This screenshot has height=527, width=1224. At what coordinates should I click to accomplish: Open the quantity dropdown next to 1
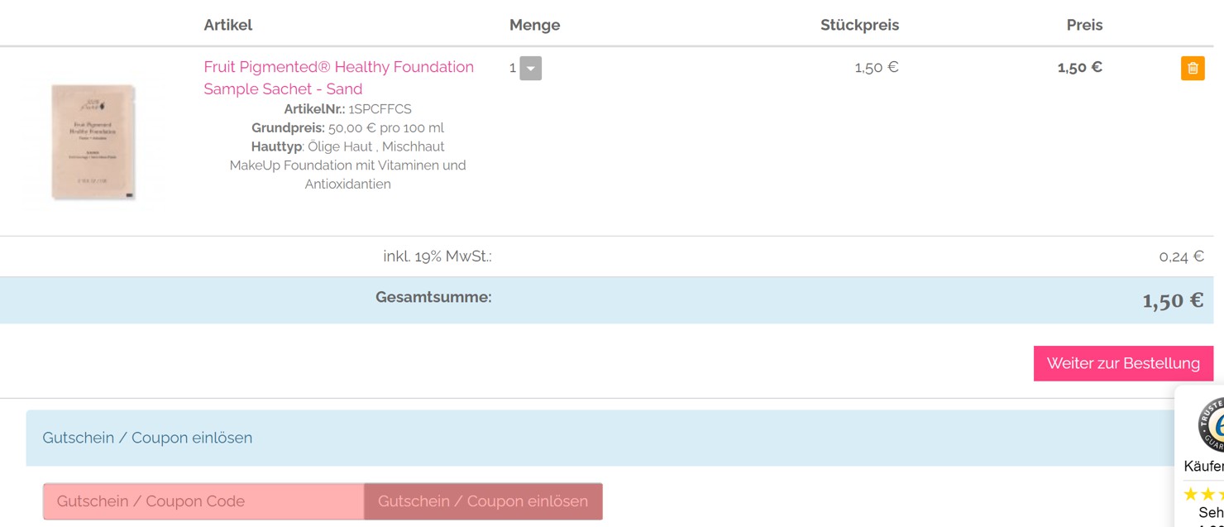(530, 68)
